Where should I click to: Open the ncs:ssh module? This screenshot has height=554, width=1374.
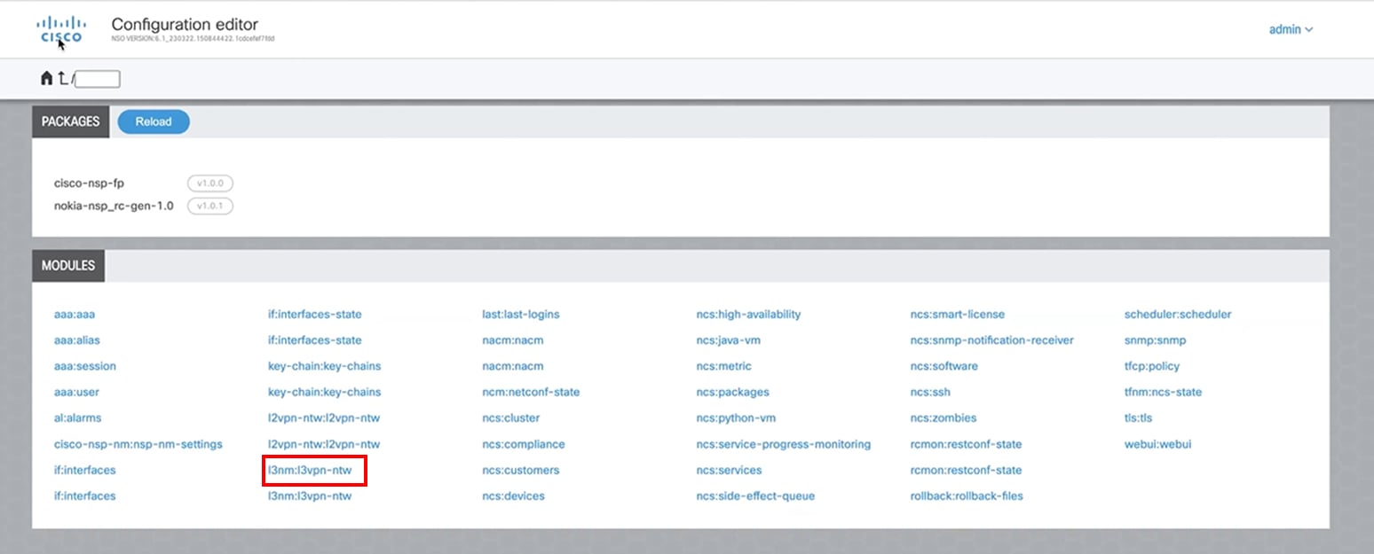(x=930, y=392)
